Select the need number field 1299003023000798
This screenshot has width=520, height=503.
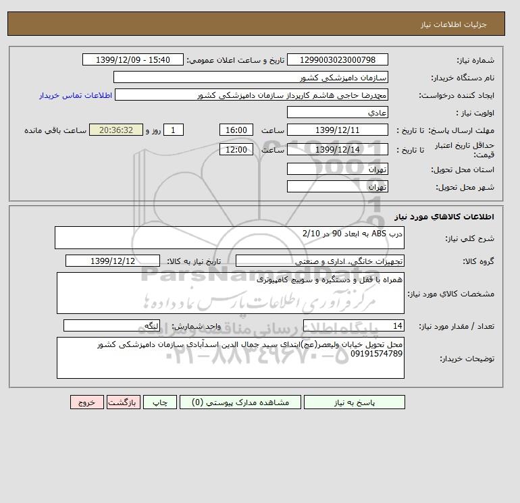(337, 59)
